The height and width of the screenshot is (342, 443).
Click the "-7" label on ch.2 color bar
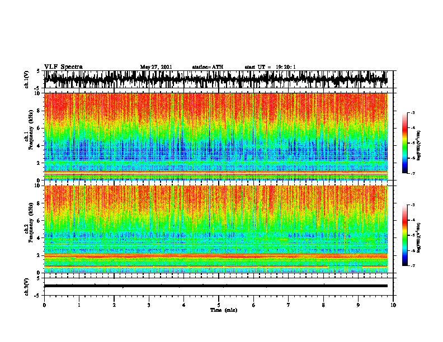point(412,265)
